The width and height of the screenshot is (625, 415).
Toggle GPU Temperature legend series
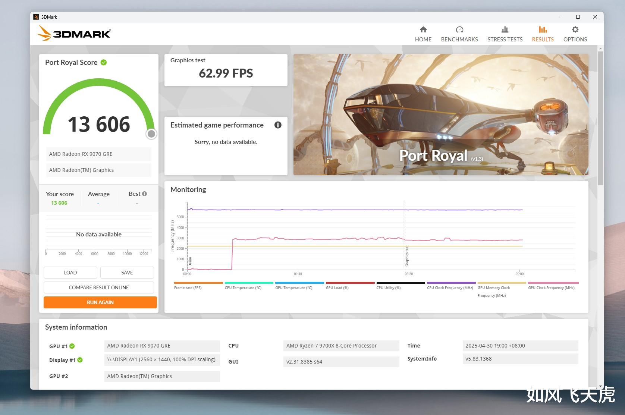pos(299,286)
